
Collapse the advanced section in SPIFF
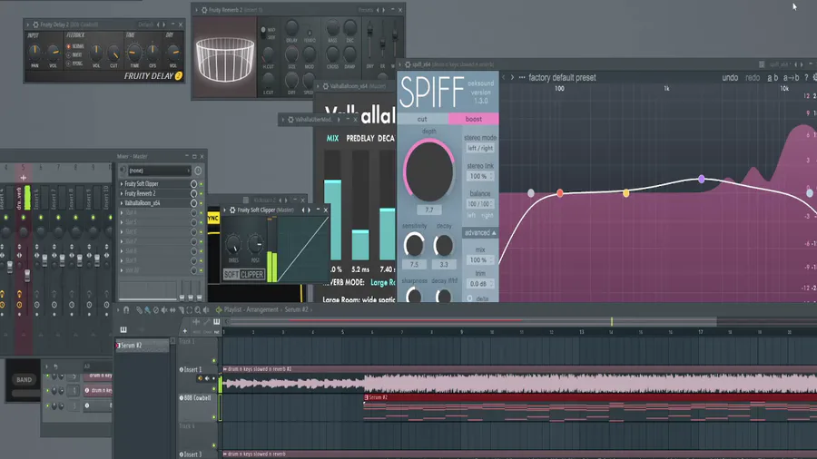pos(480,232)
